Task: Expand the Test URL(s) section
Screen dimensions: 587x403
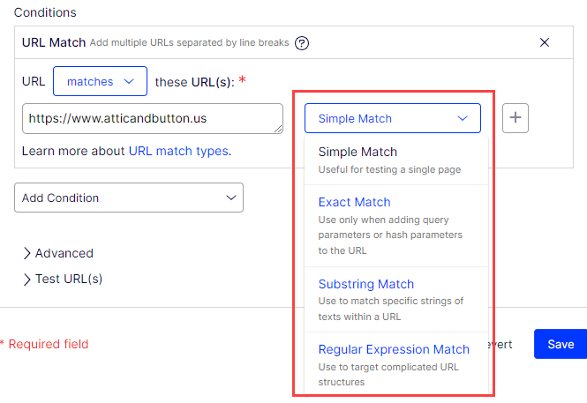Action: [63, 279]
